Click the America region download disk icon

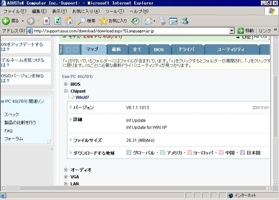click(x=163, y=152)
